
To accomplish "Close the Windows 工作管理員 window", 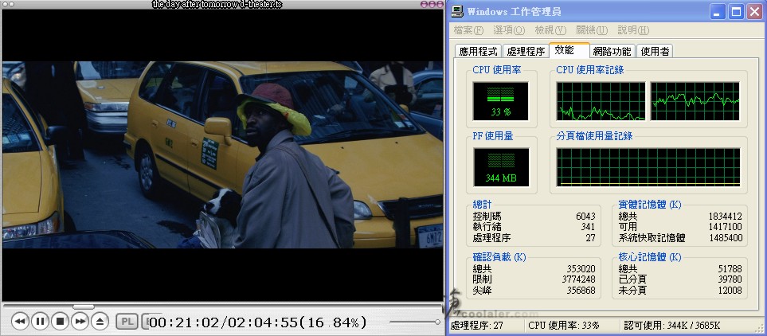I will pos(754,11).
